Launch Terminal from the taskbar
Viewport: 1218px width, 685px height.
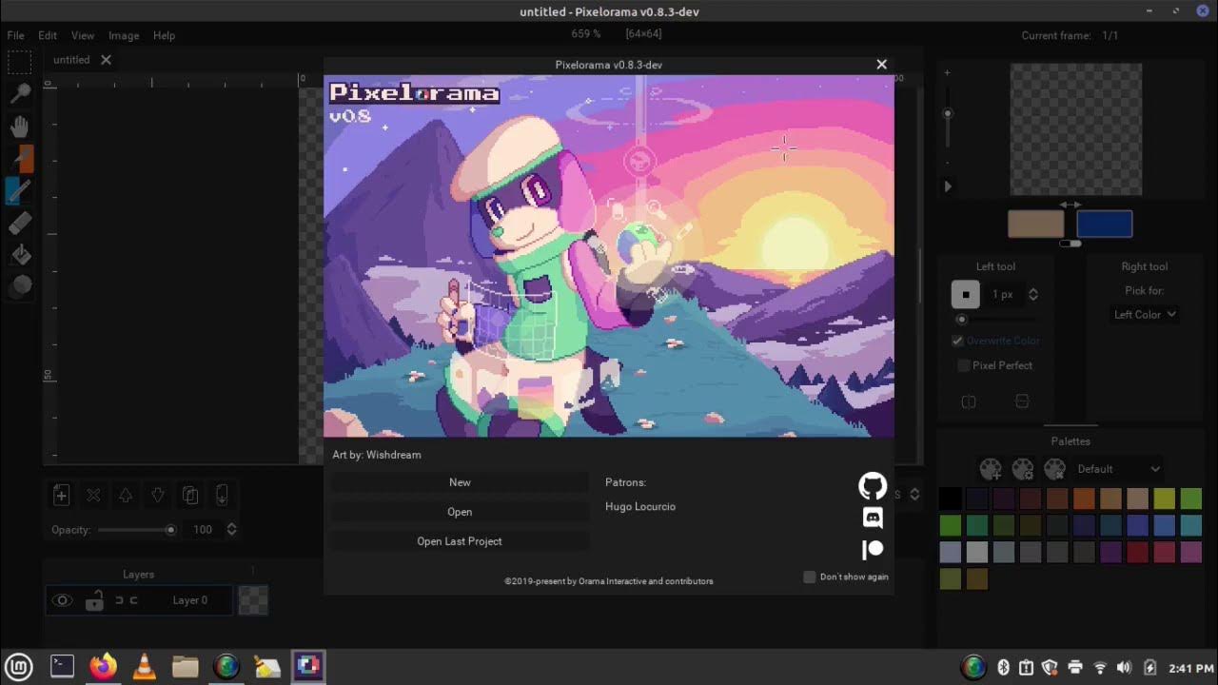pos(62,667)
